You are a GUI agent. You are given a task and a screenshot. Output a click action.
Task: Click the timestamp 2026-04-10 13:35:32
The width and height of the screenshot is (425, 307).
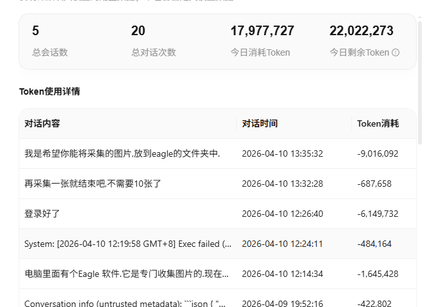[282, 153]
